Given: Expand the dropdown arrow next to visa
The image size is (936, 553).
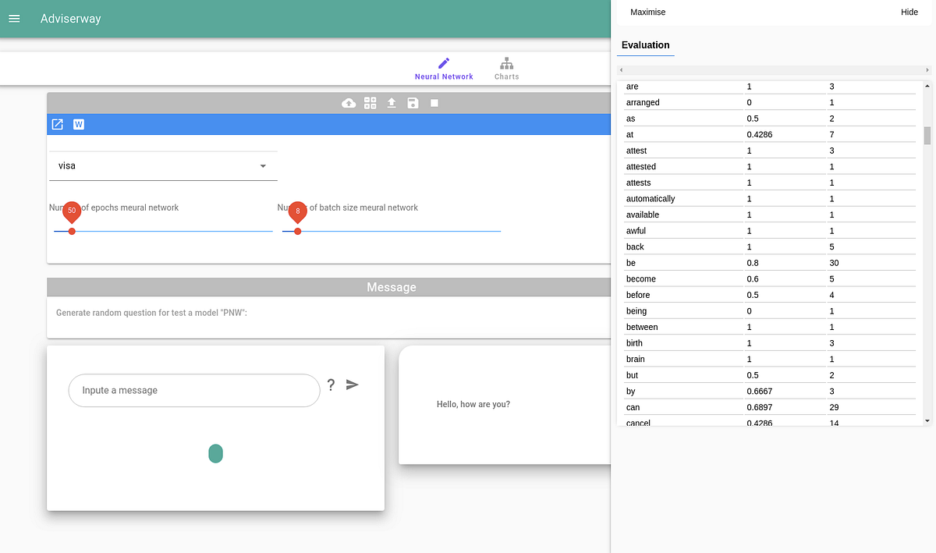Looking at the screenshot, I should point(262,165).
